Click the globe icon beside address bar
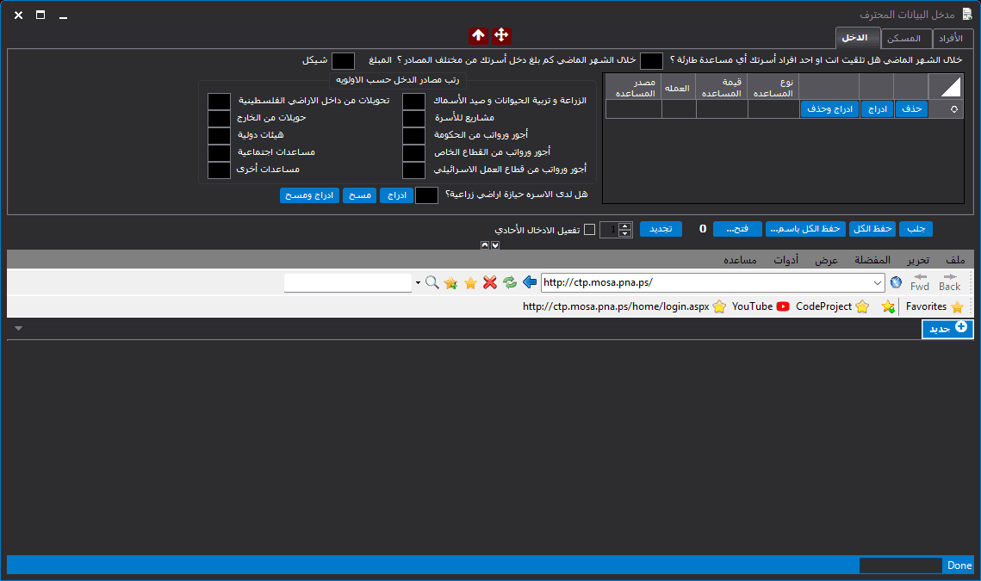 (x=896, y=282)
